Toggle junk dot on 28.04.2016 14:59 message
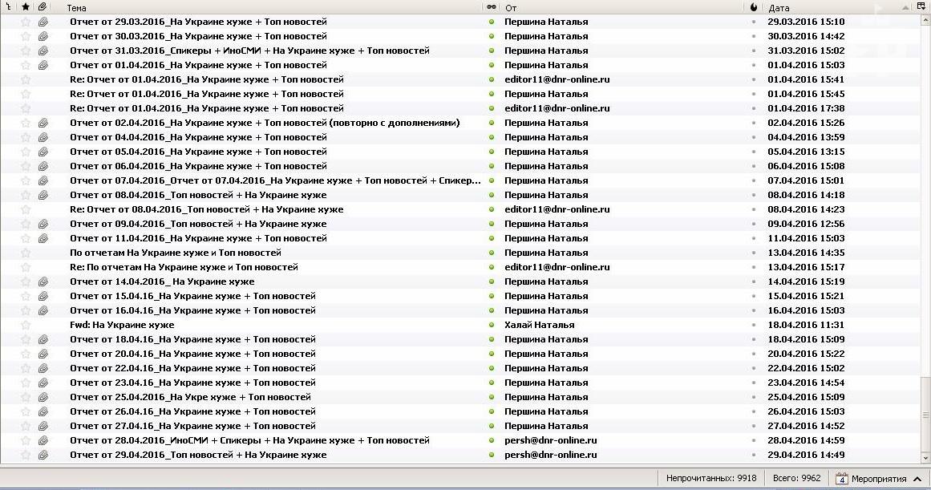 753,440
